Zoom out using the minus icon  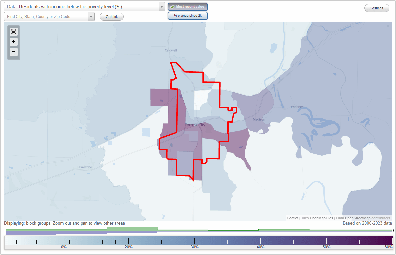(x=14, y=52)
